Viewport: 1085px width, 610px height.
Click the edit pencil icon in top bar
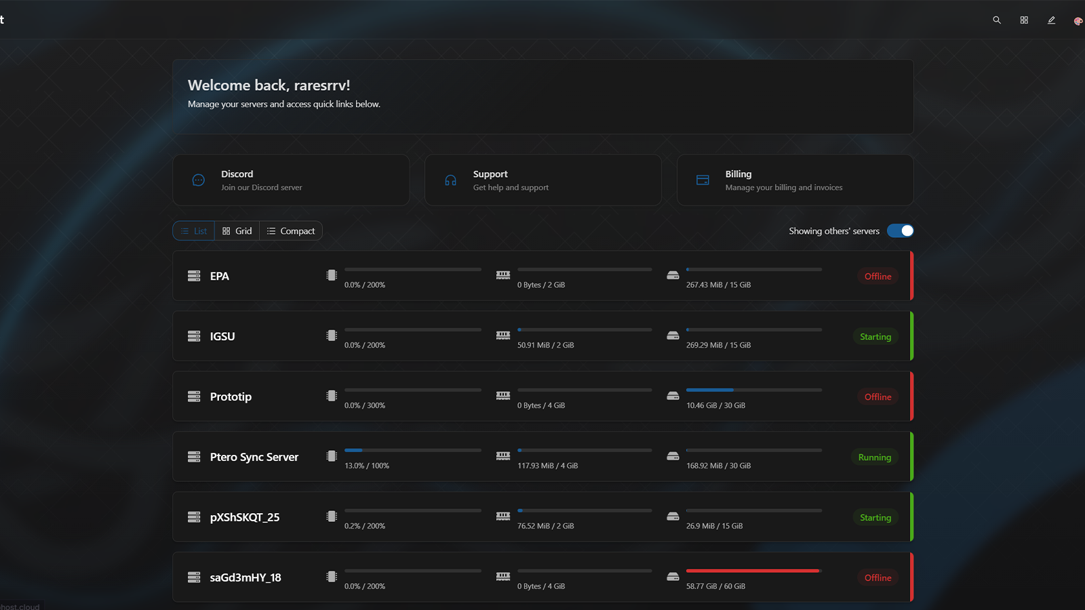point(1051,20)
